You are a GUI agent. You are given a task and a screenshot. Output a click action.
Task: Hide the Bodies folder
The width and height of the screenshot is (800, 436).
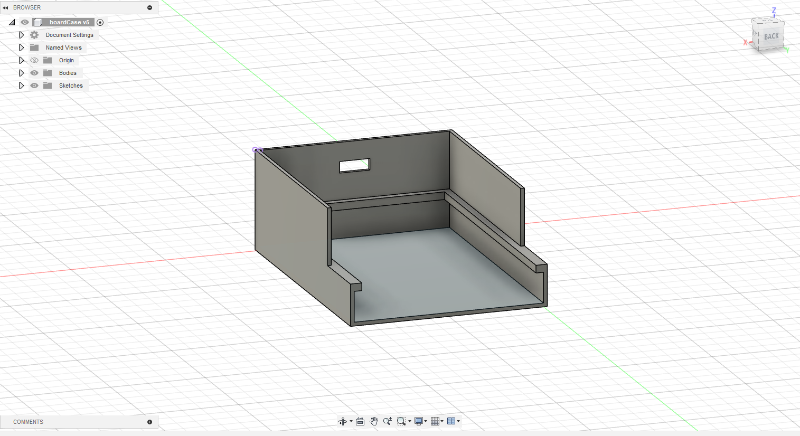tap(34, 73)
